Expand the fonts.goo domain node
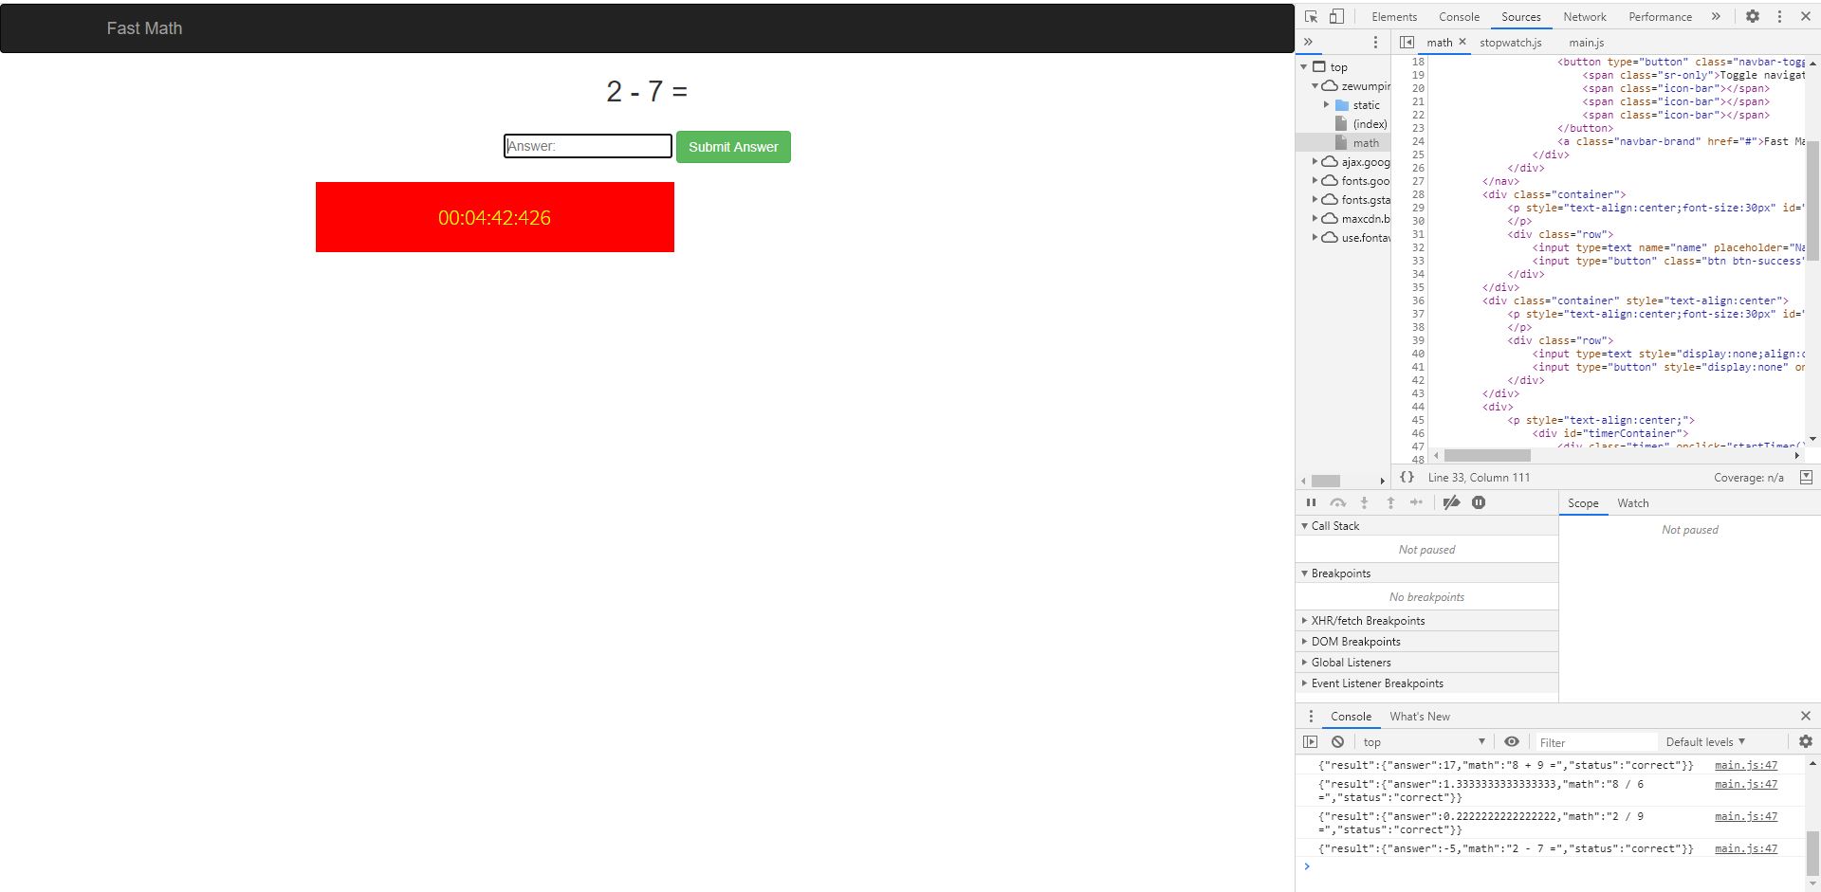Image resolution: width=1821 pixels, height=892 pixels. point(1315,180)
